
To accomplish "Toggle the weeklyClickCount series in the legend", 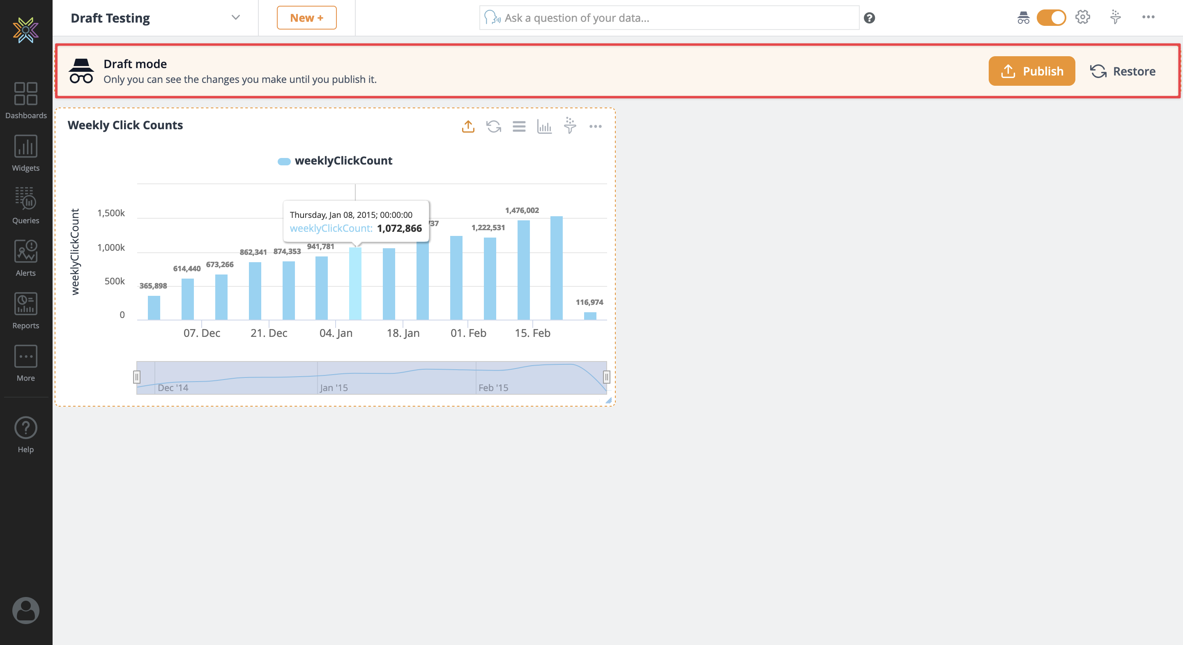I will pyautogui.click(x=335, y=160).
